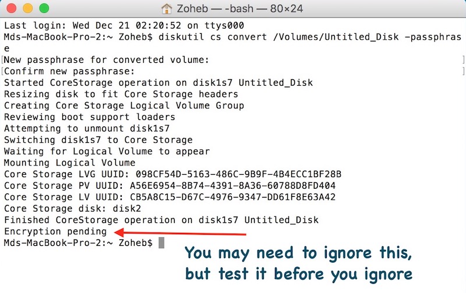Click the Core Storage PV UUID line
Screen dimensions: 466x293
point(170,186)
